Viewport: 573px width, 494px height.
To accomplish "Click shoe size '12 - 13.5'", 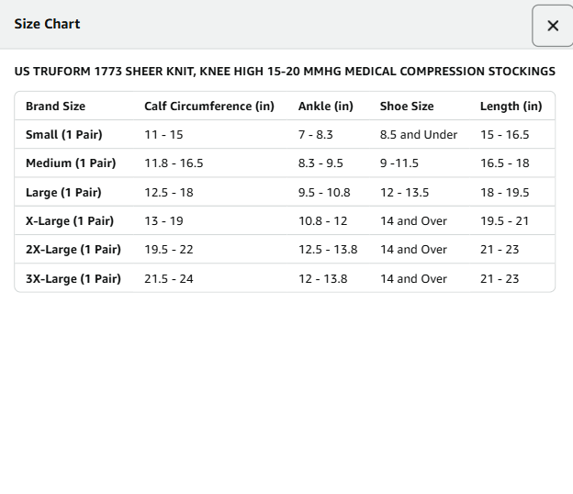I will tap(405, 193).
